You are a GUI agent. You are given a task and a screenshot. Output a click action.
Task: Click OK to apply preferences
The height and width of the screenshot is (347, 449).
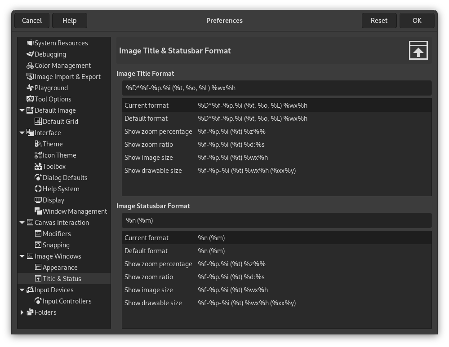pyautogui.click(x=417, y=20)
